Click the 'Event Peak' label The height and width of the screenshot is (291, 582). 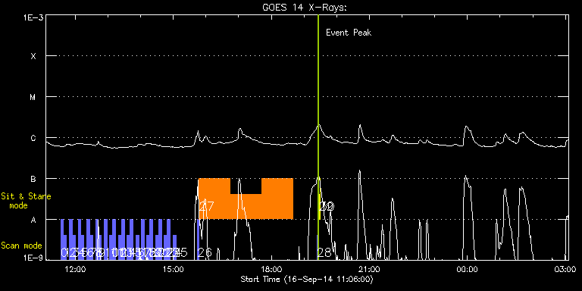coord(349,33)
